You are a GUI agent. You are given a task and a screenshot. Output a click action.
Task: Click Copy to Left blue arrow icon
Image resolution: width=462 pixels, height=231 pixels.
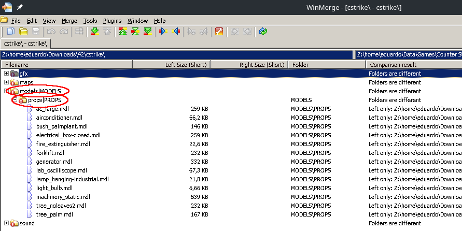click(x=176, y=31)
